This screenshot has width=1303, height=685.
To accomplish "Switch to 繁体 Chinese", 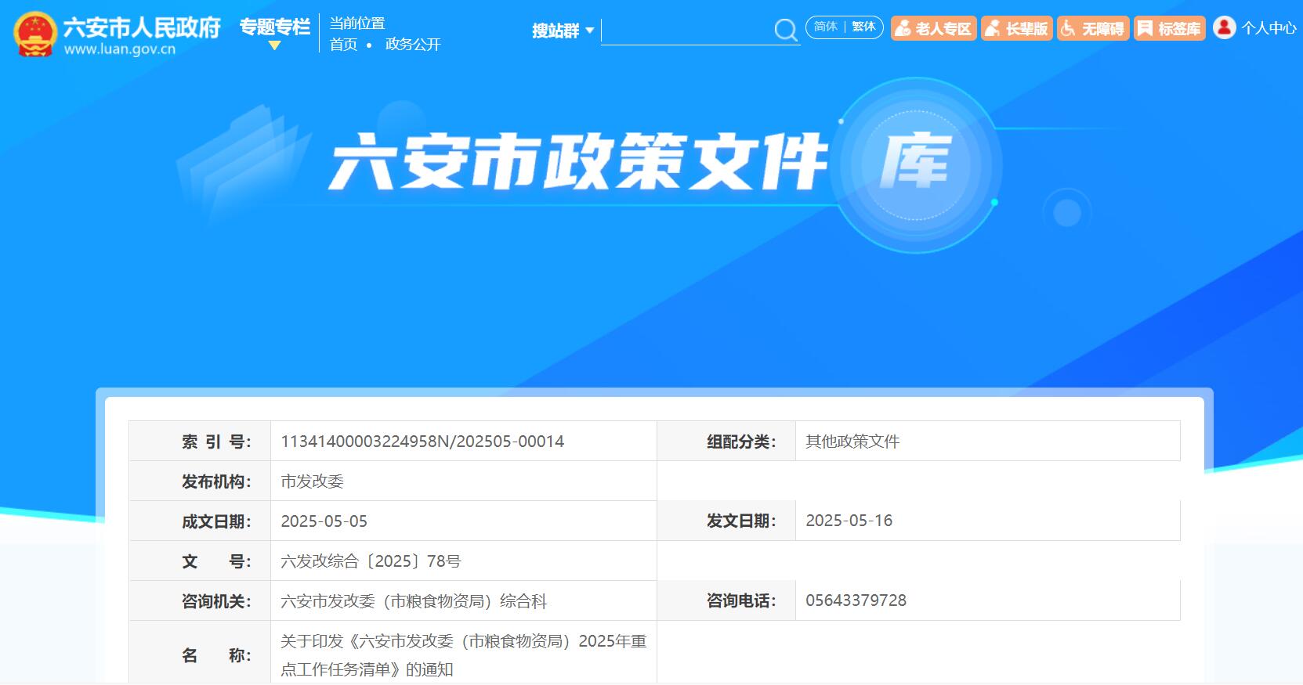I will [x=863, y=27].
